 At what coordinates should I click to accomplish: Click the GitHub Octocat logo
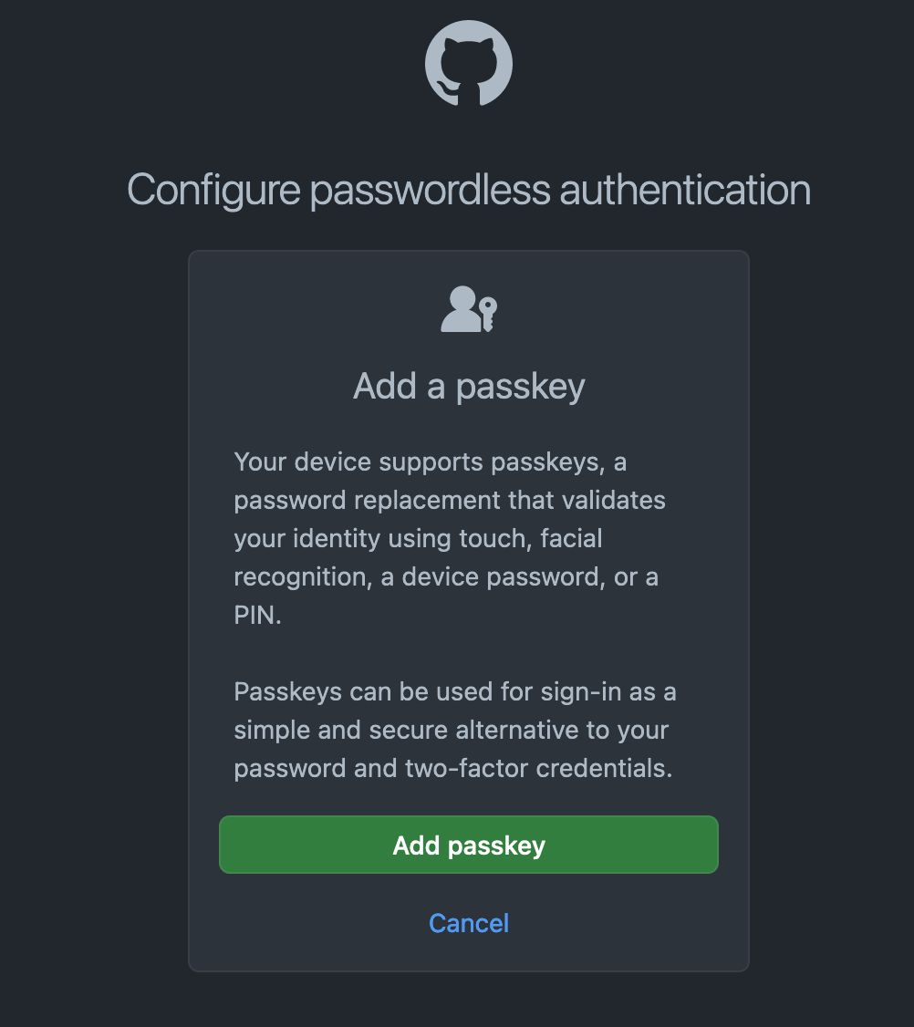(469, 63)
